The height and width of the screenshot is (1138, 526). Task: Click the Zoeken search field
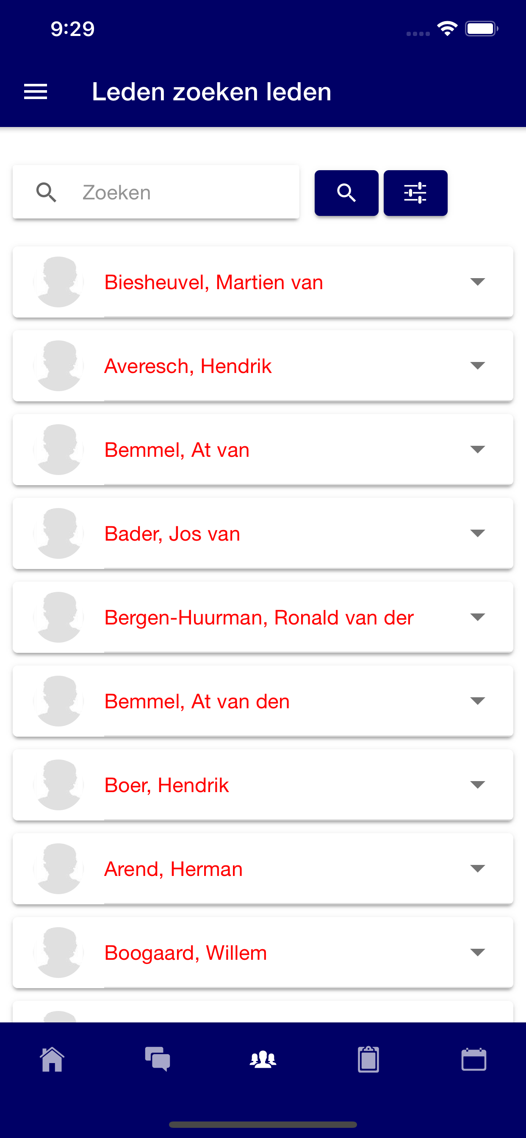[156, 192]
